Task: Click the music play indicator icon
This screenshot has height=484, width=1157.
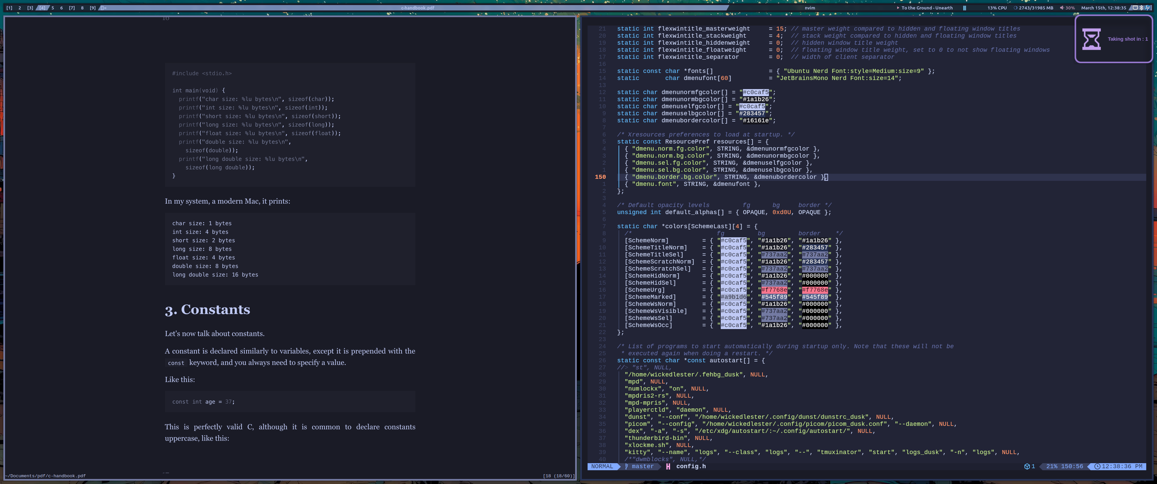Action: (x=898, y=8)
